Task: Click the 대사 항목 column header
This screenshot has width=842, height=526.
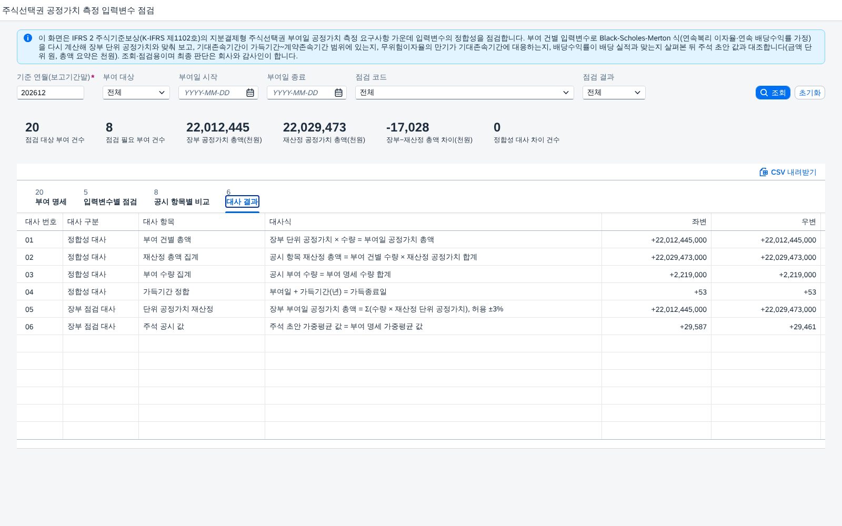Action: click(x=202, y=222)
